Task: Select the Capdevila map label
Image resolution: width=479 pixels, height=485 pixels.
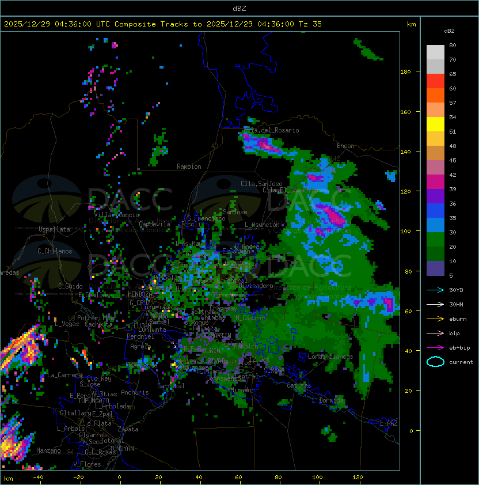Action: pyautogui.click(x=155, y=224)
